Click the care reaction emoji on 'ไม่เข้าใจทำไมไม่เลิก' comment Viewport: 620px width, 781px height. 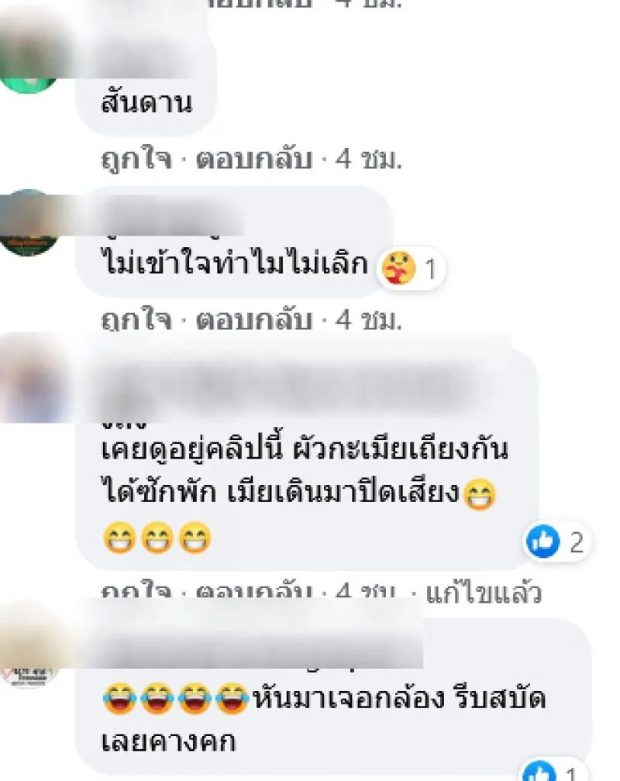coord(398,268)
